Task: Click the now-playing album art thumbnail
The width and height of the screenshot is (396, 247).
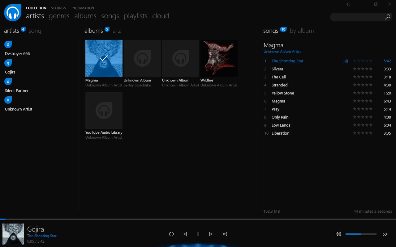Action: point(13,234)
